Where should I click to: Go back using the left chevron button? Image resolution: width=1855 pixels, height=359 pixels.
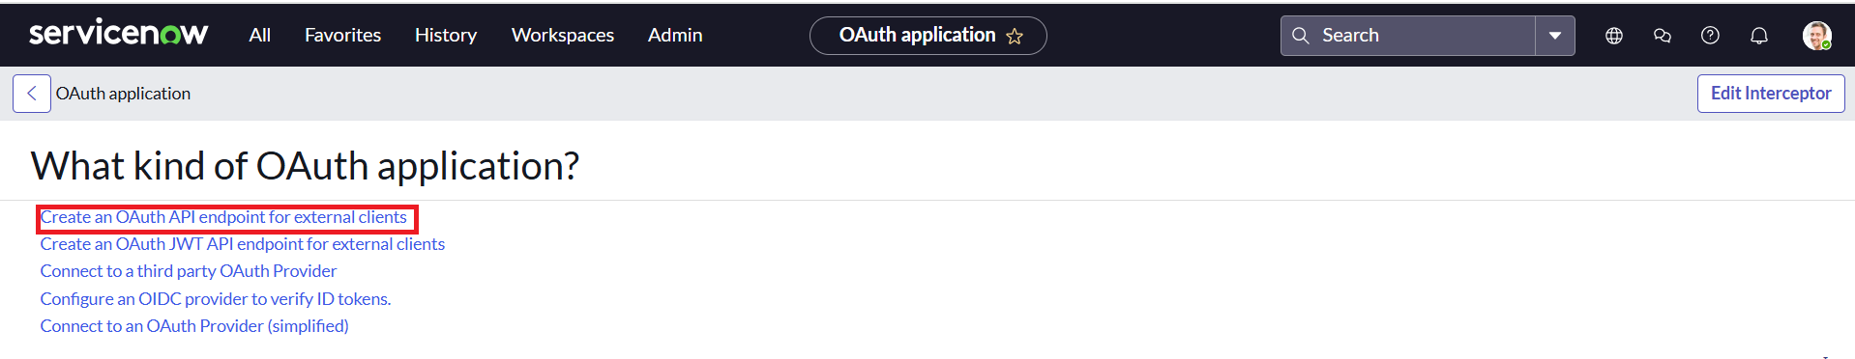(x=32, y=94)
